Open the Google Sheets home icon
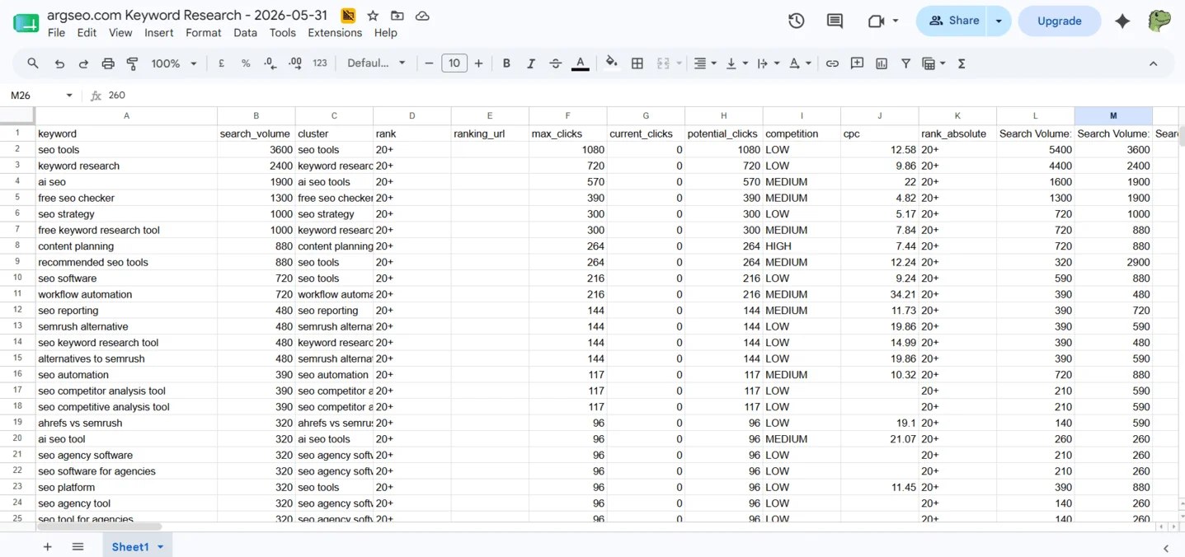Image resolution: width=1185 pixels, height=557 pixels. point(26,23)
